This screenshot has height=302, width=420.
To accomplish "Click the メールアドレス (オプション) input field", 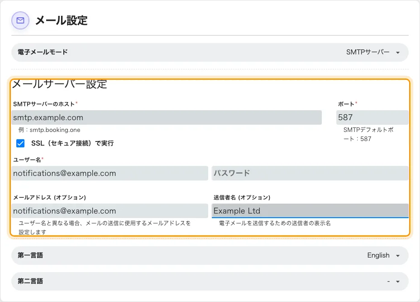I will point(110,211).
